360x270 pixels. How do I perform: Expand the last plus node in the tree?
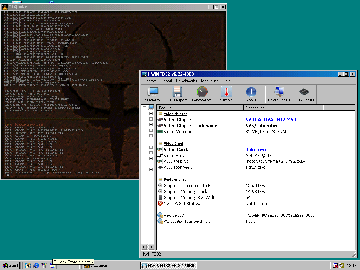[x=151, y=170]
